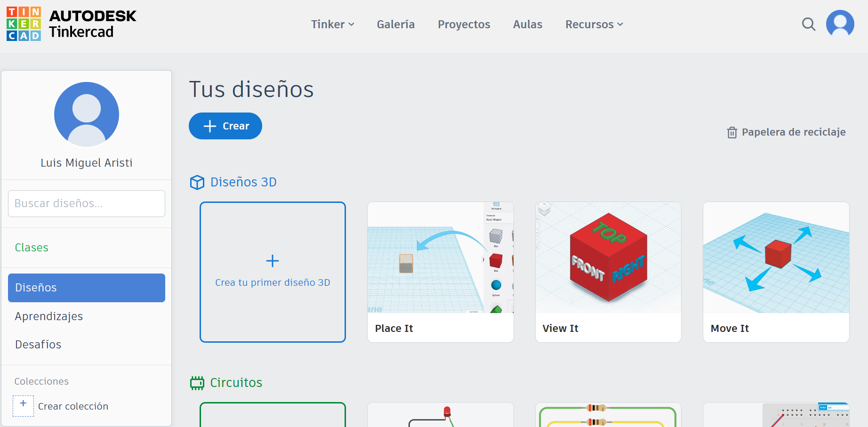
Task: Click the blue Crear button
Action: point(225,126)
